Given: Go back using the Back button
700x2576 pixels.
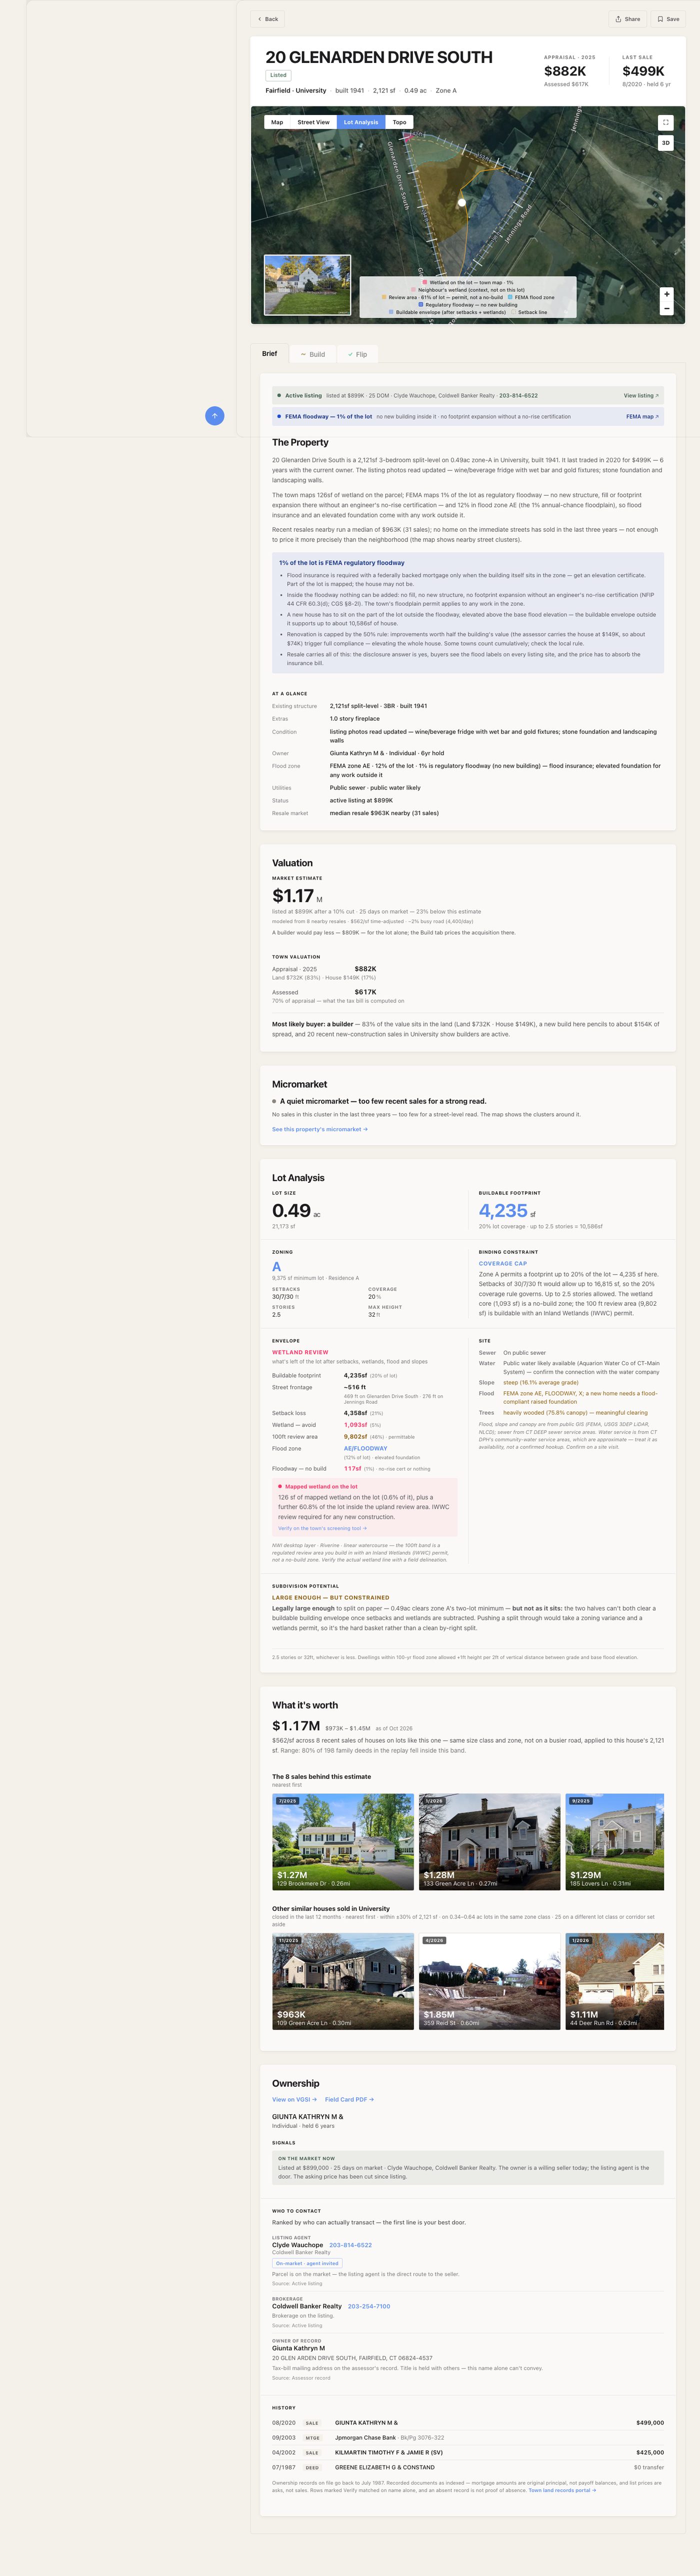Looking at the screenshot, I should [267, 19].
